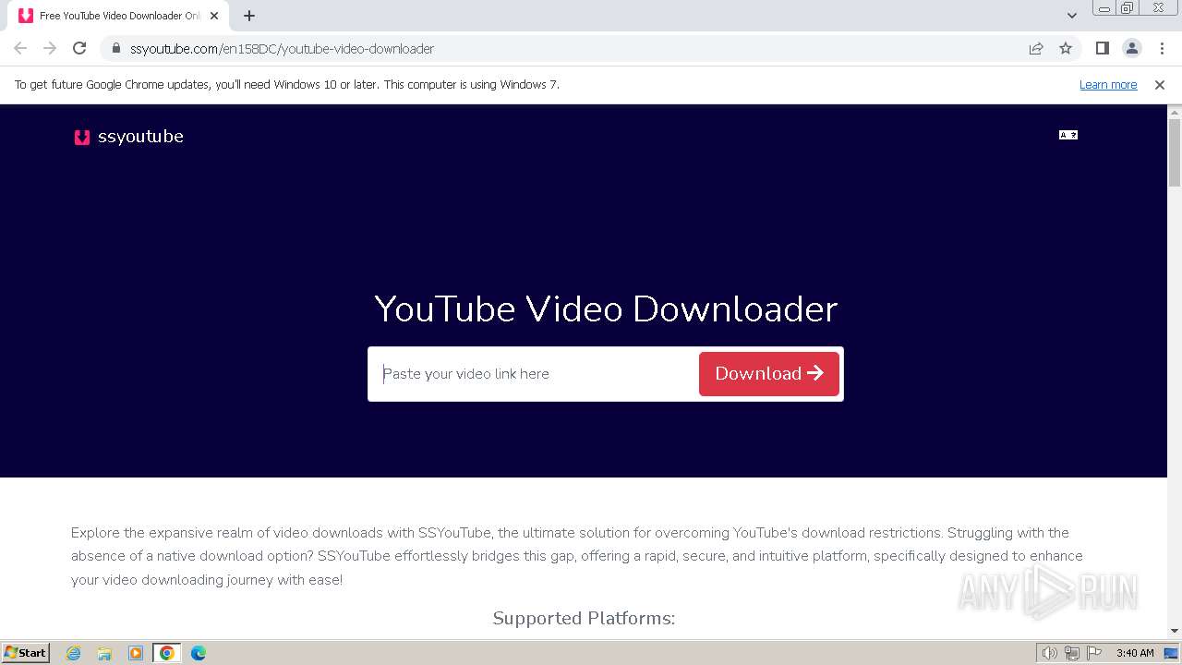Click the network tray icon
The image size is (1182, 665).
[x=1071, y=653]
